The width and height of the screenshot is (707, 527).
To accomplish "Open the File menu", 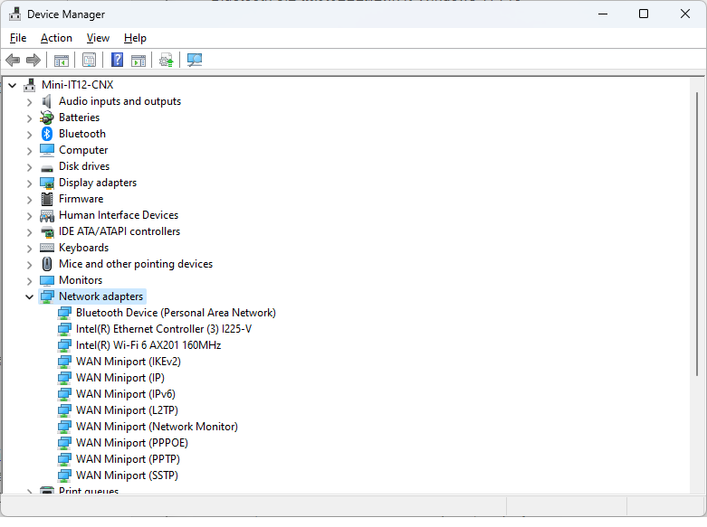I will (x=18, y=38).
